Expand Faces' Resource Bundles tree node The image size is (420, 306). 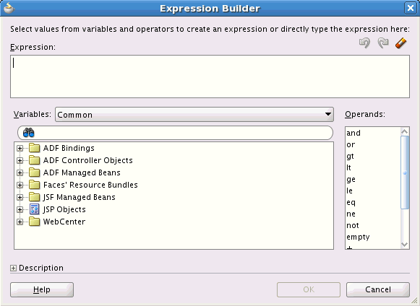20,185
